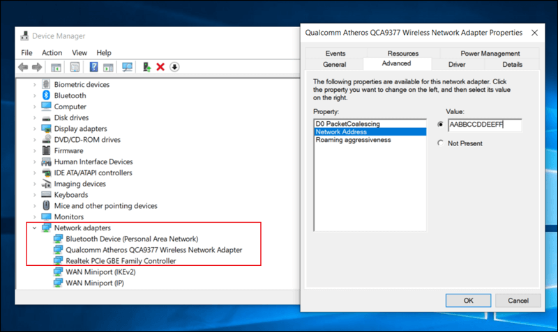Switch to the Resources tab
The height and width of the screenshot is (332, 558).
(403, 54)
